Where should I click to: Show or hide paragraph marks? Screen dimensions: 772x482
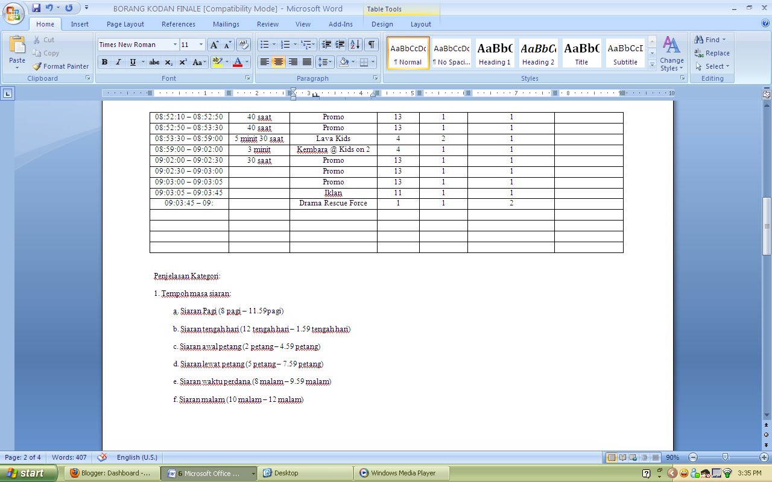tap(372, 45)
